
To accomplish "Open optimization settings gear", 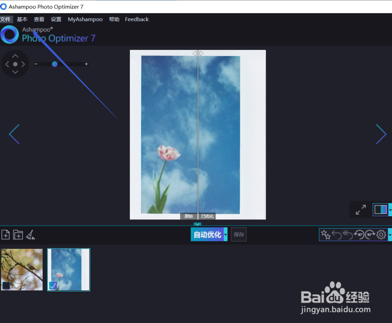I will (381, 235).
